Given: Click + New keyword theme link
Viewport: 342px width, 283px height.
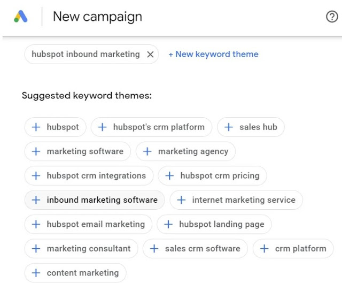Looking at the screenshot, I should pos(214,54).
